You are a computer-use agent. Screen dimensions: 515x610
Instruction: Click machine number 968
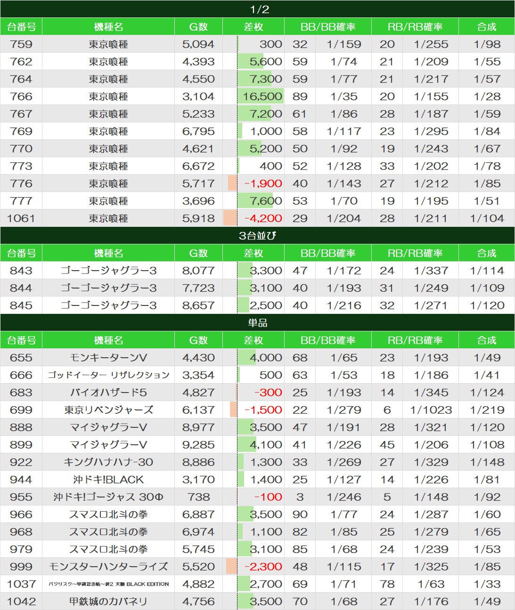[x=21, y=532]
